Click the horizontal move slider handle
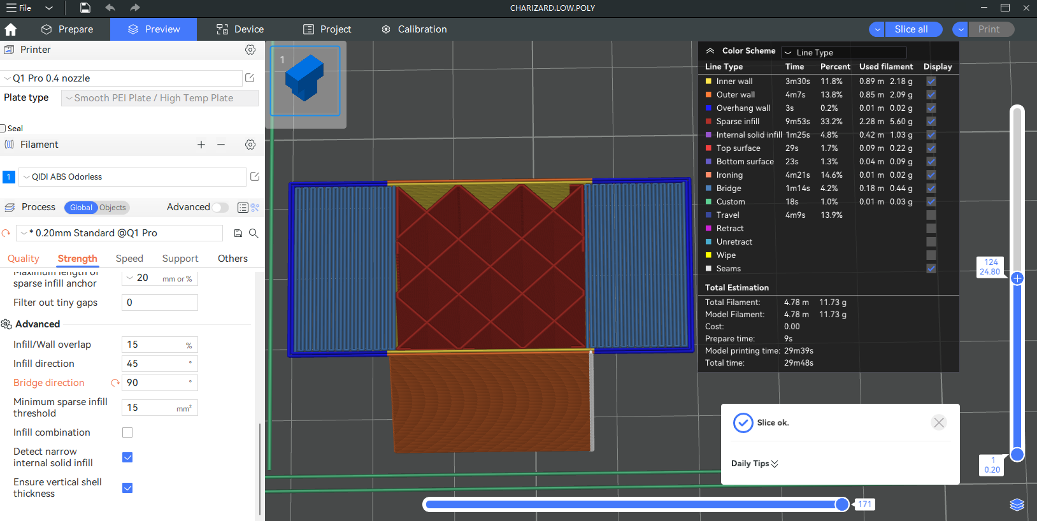Viewport: 1037px width, 521px height. pos(842,504)
